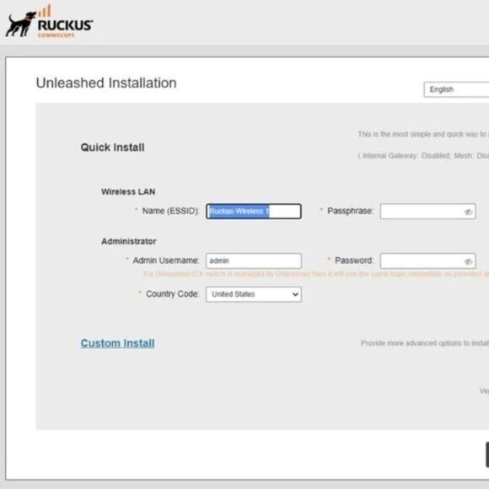Click the Admin Username field
This screenshot has width=489, height=489.
click(x=254, y=261)
